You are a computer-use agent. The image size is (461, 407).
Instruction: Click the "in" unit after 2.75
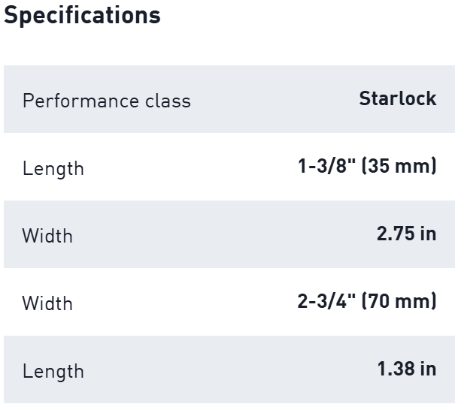point(428,234)
